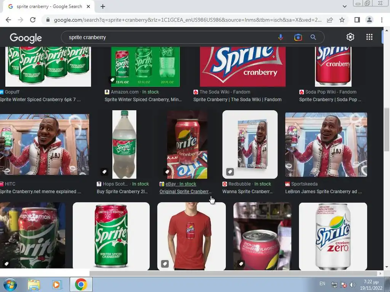Open Windows Explorer from taskbar
Image resolution: width=390 pixels, height=292 pixels.
click(x=34, y=284)
